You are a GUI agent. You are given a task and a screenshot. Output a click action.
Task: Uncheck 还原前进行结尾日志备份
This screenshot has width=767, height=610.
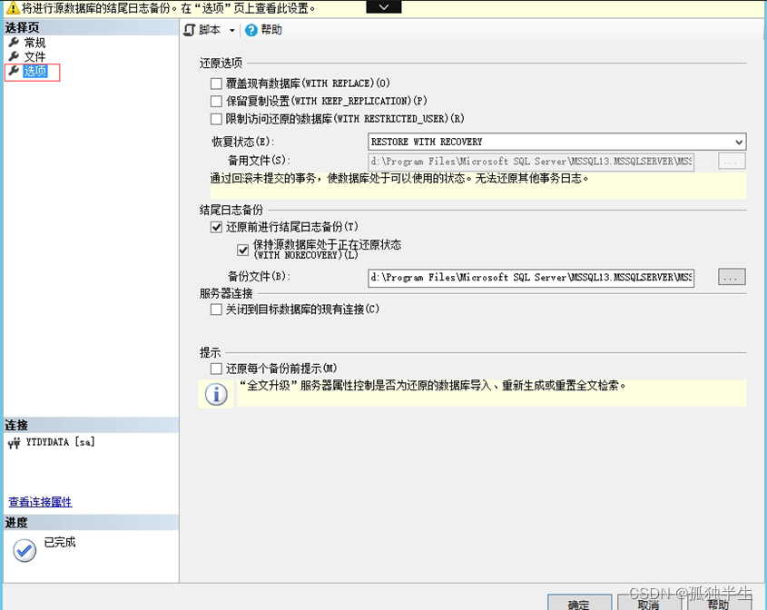tap(215, 228)
